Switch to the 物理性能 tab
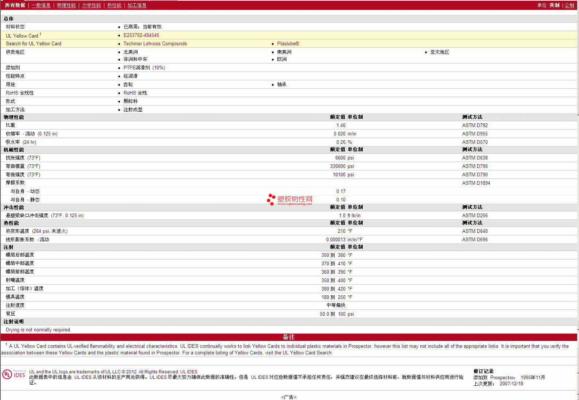The width and height of the screenshot is (579, 400). 66,5
